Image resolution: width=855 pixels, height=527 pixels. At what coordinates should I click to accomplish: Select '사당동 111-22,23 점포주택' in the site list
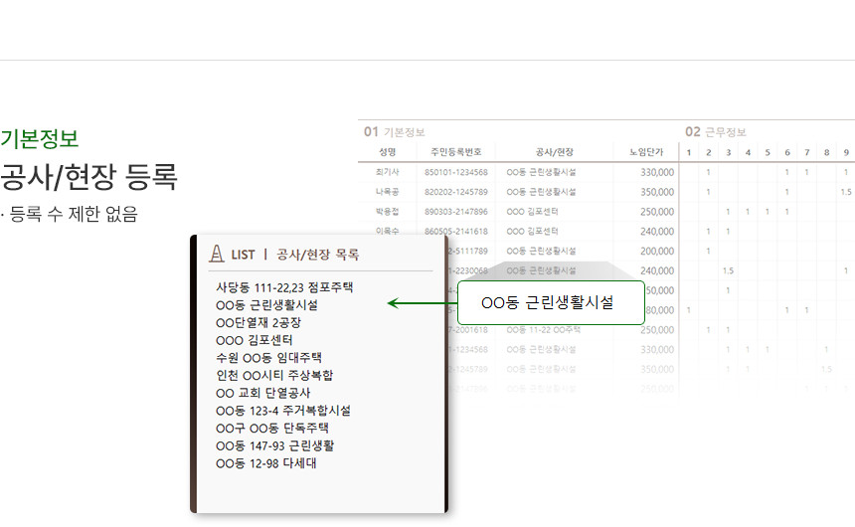pos(284,287)
